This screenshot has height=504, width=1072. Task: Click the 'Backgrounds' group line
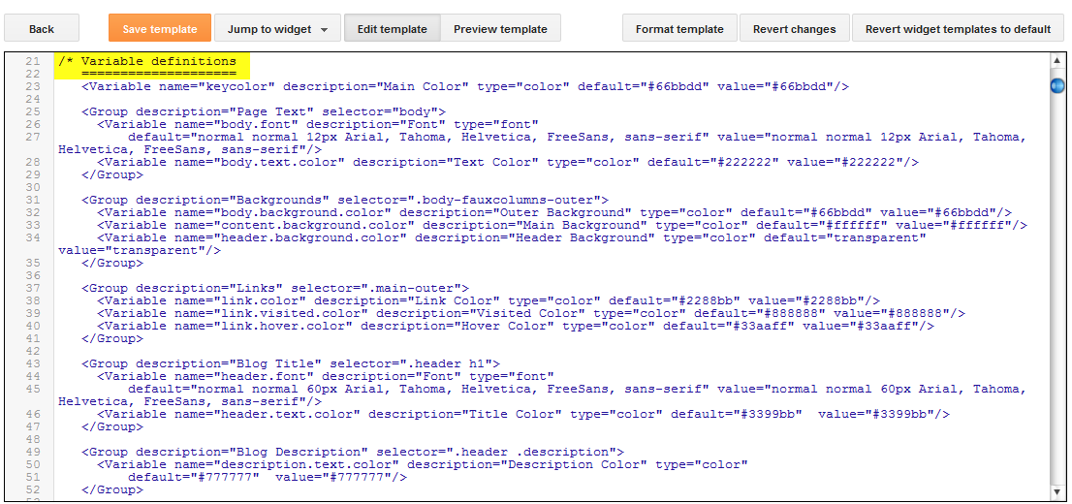[x=345, y=200]
